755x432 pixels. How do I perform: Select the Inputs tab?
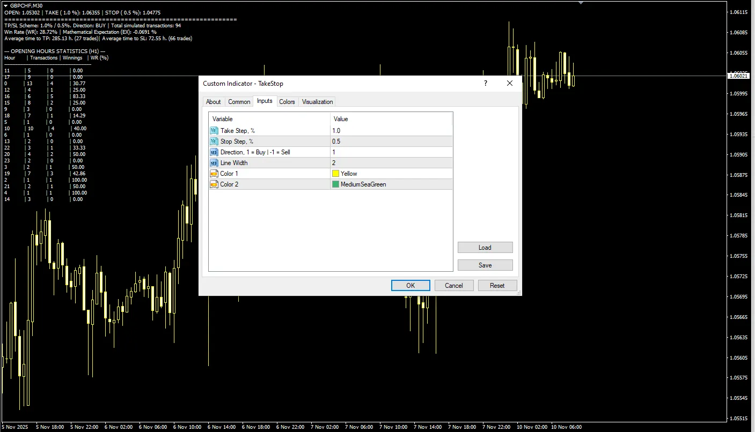coord(265,101)
